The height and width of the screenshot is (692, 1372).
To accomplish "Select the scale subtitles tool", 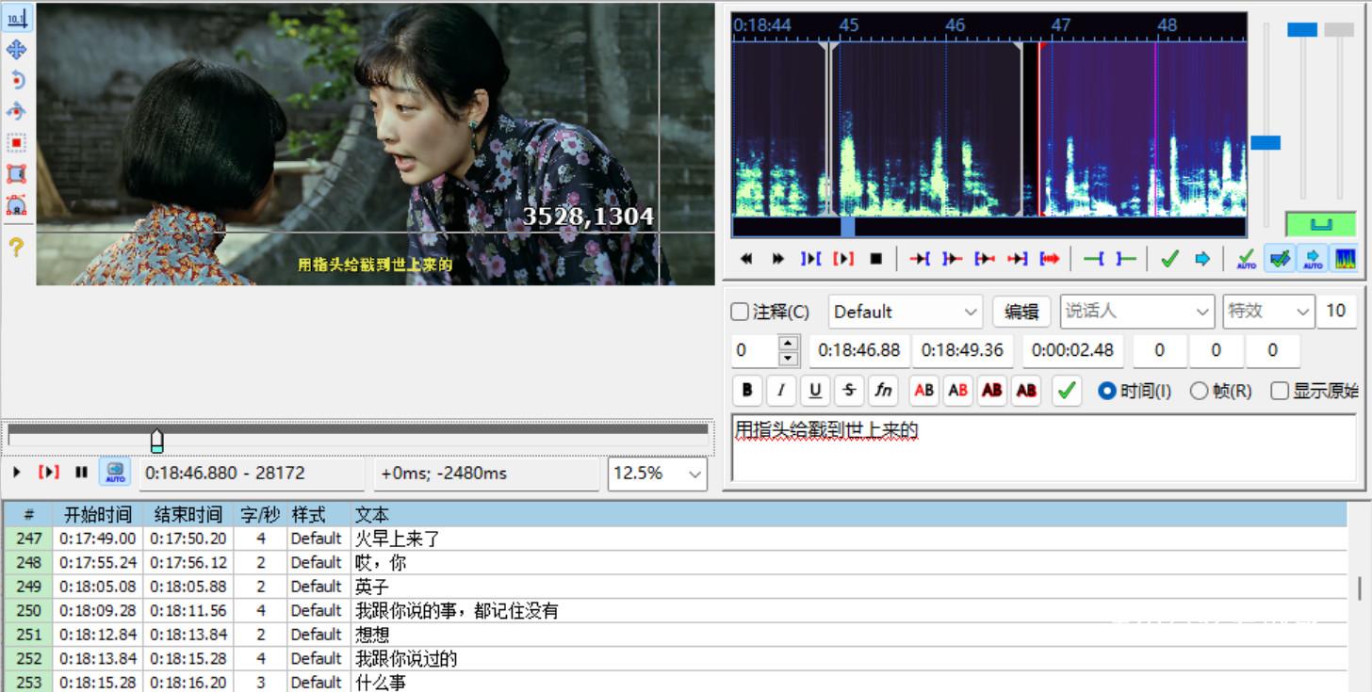I will [16, 142].
